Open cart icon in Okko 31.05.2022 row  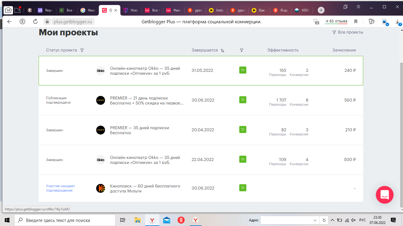[243, 70]
